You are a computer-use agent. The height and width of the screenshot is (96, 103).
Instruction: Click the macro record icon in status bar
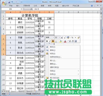(9, 94)
